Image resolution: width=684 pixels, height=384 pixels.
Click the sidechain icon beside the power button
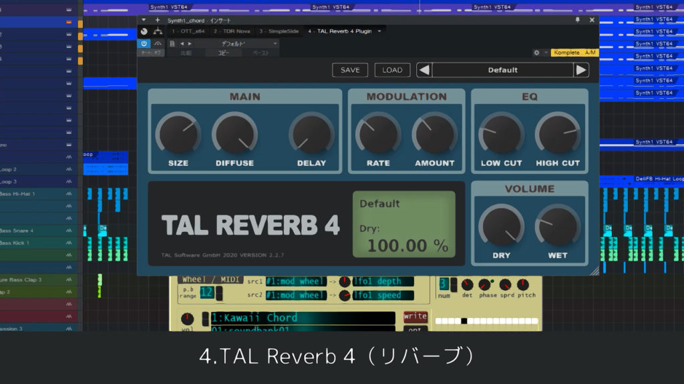point(158,43)
